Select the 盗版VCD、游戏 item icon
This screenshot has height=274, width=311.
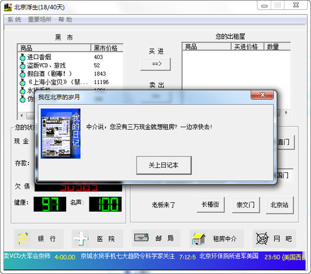(22, 65)
